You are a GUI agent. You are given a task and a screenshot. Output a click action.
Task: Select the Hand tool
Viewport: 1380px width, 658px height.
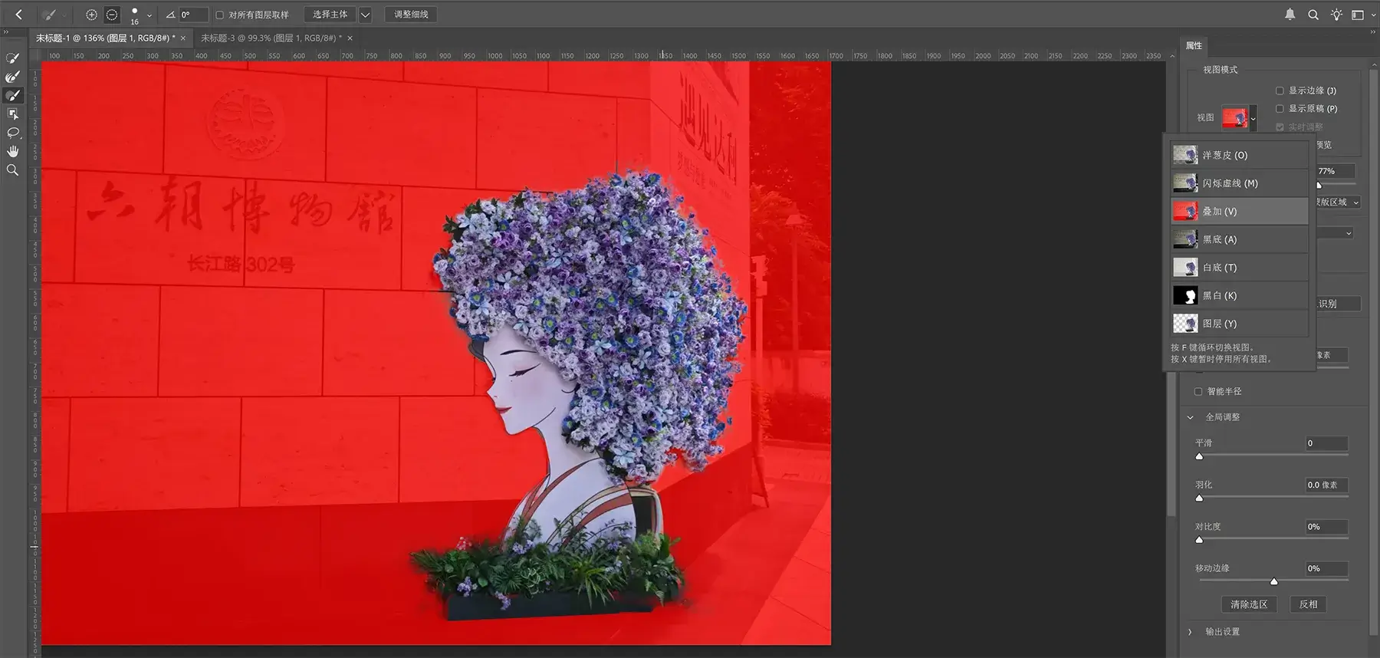[13, 151]
